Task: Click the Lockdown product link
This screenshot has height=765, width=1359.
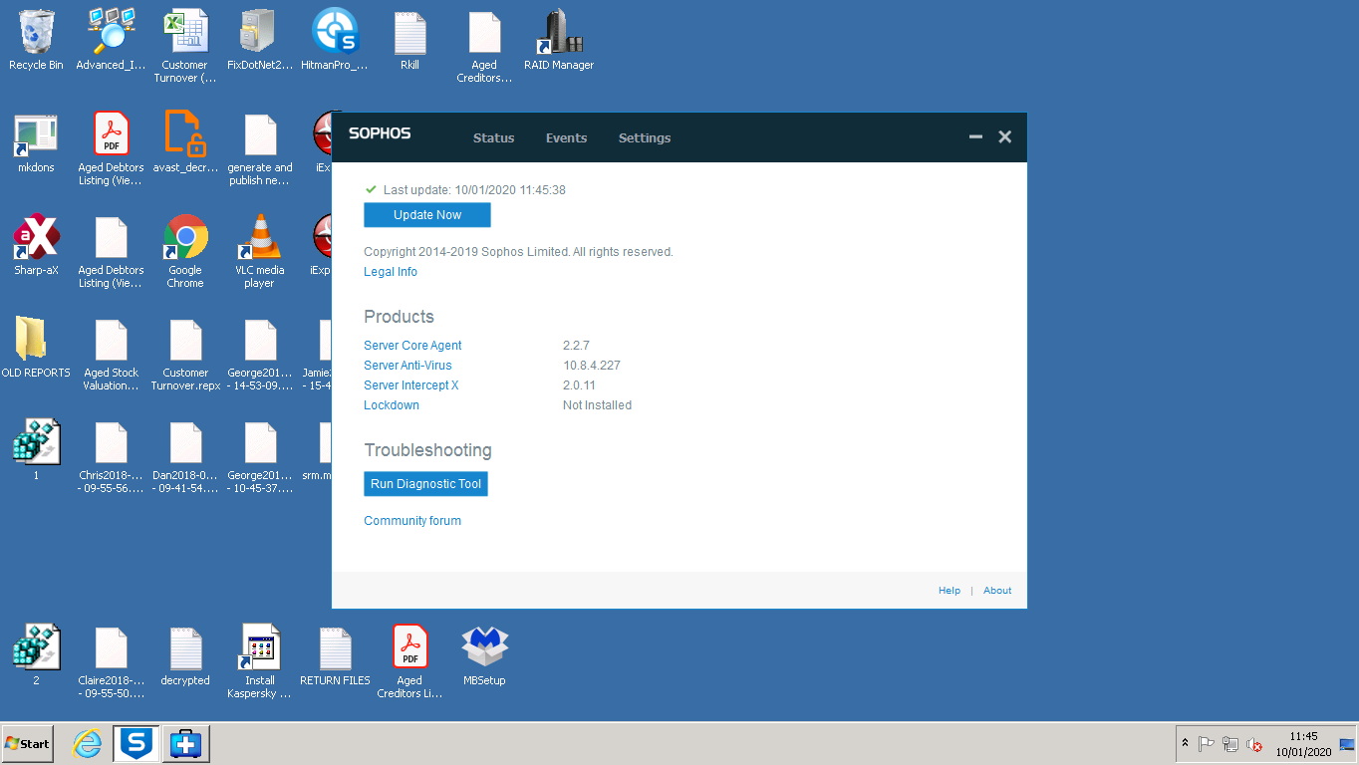Action: (392, 405)
